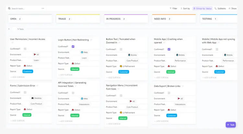This screenshot has width=243, height=134.
Task: Open the Group by: Status dropdown
Action: (x=202, y=8)
